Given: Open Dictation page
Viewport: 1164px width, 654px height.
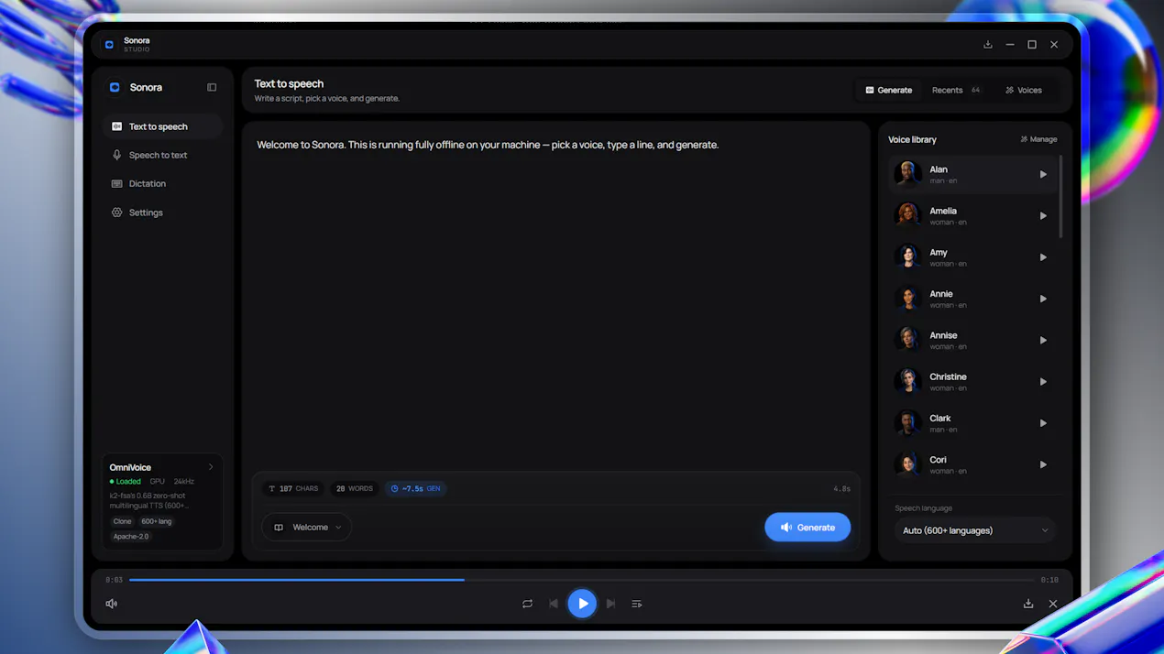Looking at the screenshot, I should point(161,183).
